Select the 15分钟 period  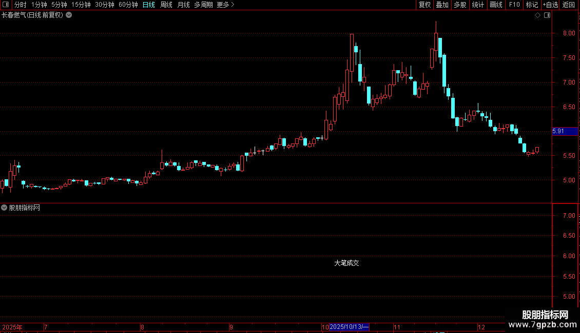tap(81, 5)
